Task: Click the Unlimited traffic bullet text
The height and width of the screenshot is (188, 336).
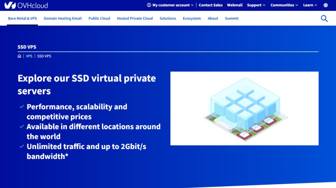Action: click(x=86, y=151)
